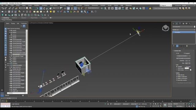This screenshot has width=196, height=110.
Task: Click the Polygon Modeling panel label
Action: 7,20
